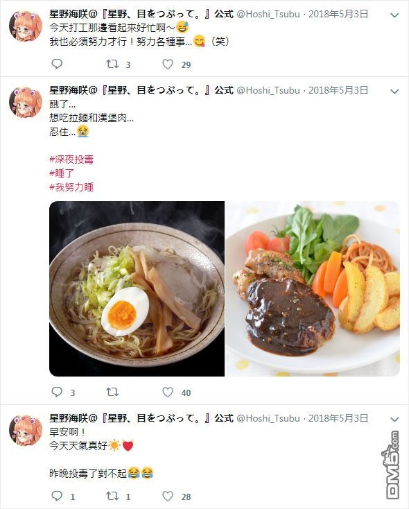
Task: Open the first tweet's profile avatar
Action: coord(26,26)
